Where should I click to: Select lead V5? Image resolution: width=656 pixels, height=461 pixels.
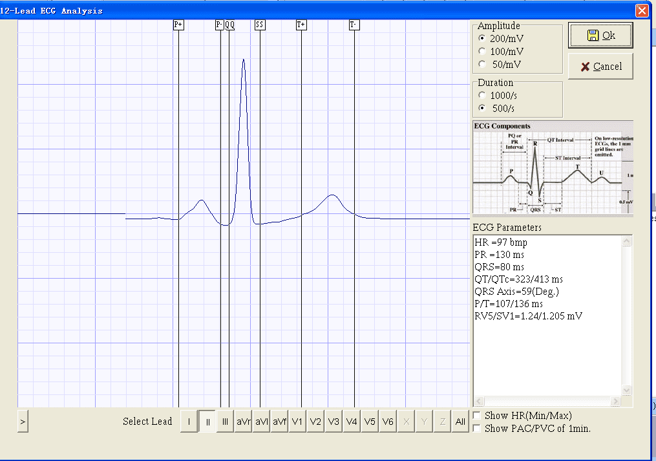tap(370, 421)
